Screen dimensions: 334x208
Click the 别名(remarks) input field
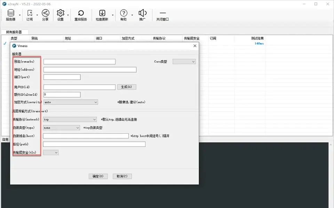point(79,62)
